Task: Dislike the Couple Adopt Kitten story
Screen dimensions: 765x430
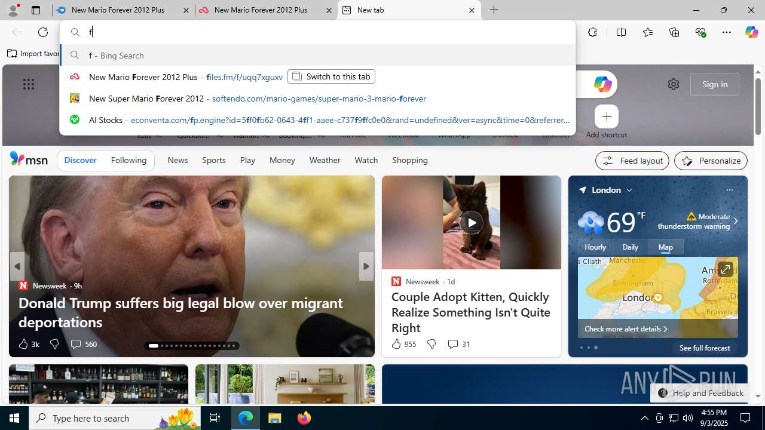Action: [431, 344]
